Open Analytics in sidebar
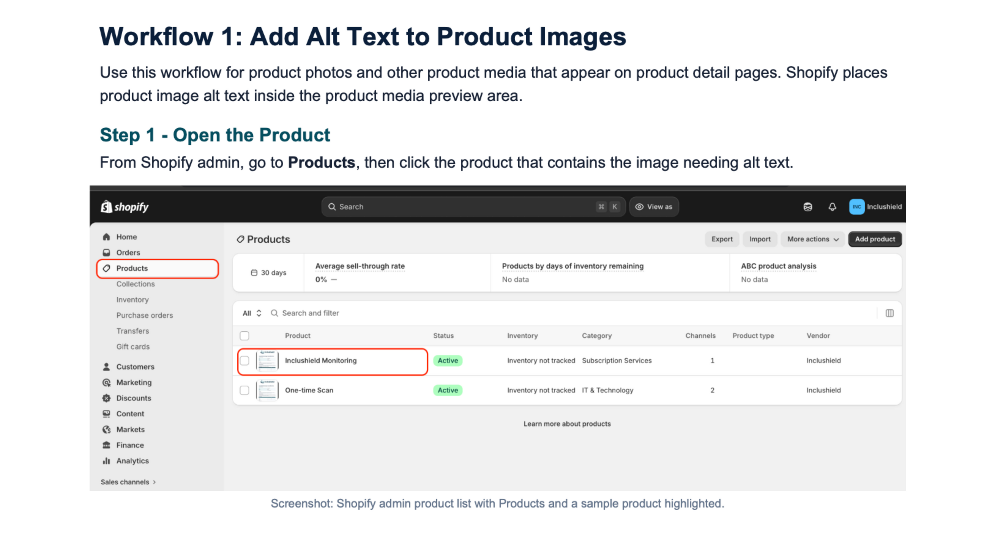This screenshot has width=995, height=543. coord(132,461)
